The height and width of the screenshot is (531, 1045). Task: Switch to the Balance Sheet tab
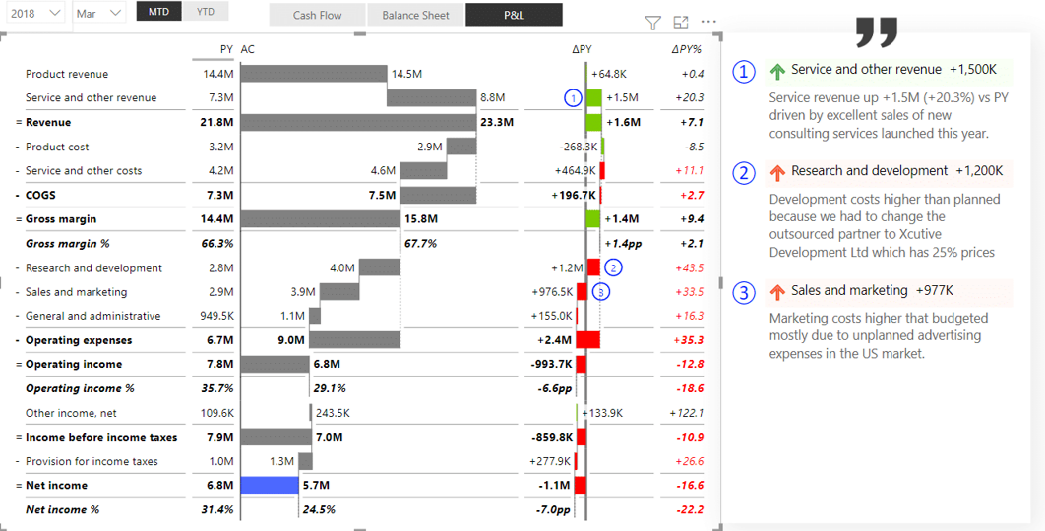pos(415,15)
